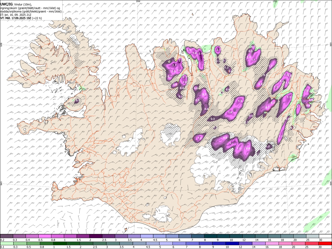This screenshot has width=332, height=249.
Task: Select the grey-blue 3.5 swatch in the rain legend
Action: click(126, 243)
